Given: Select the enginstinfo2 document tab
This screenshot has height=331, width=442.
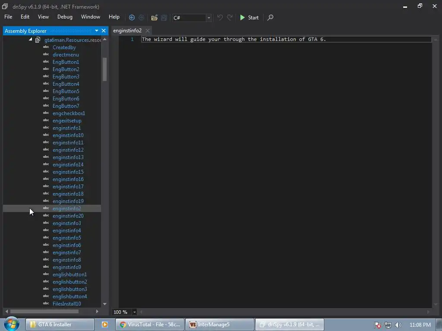Looking at the screenshot, I should [127, 31].
